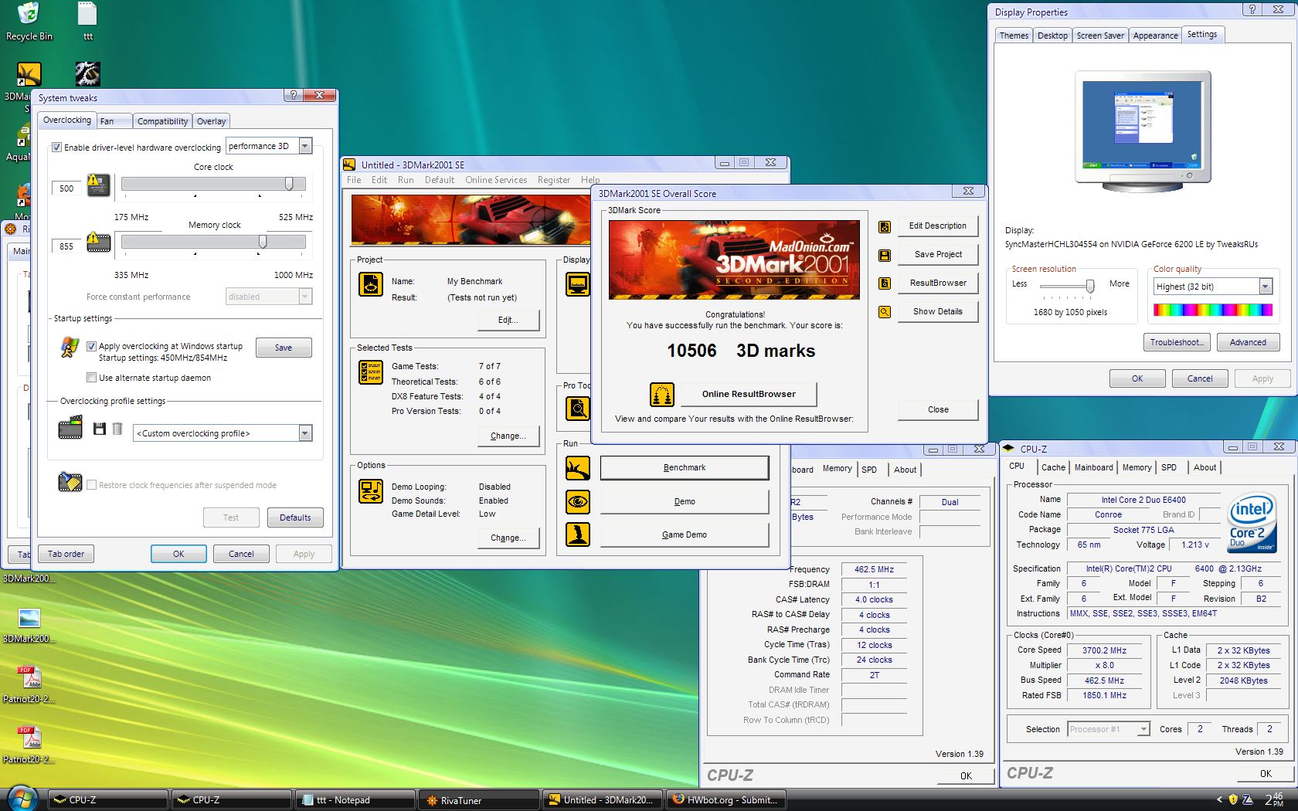Click the Screen resolution slider handle
This screenshot has width=1298, height=811.
[1090, 286]
